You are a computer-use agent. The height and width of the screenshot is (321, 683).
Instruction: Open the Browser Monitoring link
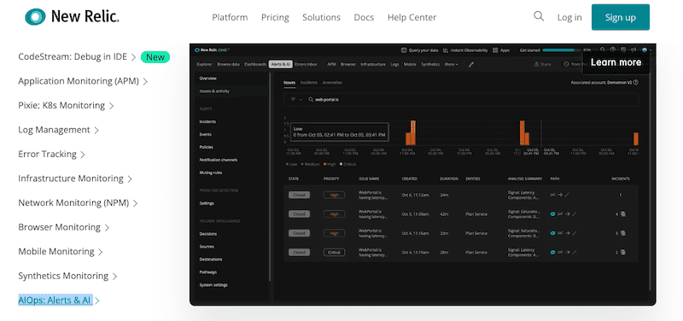click(x=59, y=227)
